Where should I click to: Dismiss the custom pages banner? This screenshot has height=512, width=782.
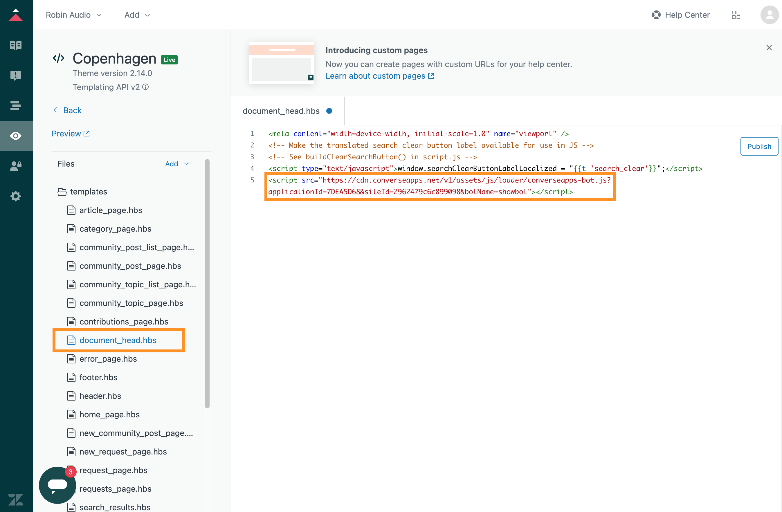tap(769, 47)
